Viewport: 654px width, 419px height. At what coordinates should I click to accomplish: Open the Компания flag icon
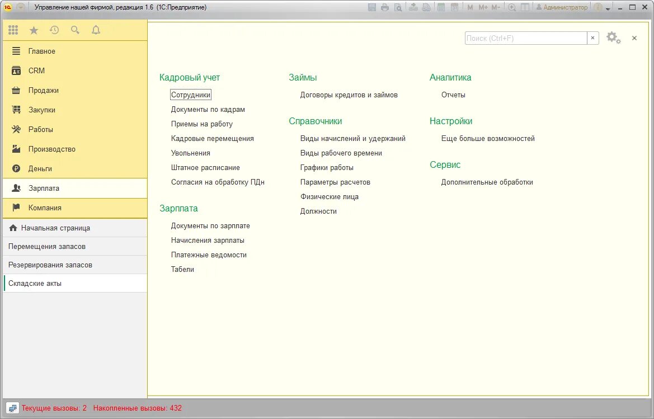pos(16,208)
